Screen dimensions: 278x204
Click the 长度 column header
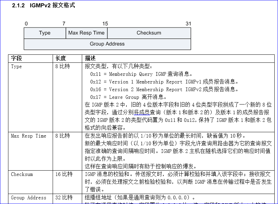(61, 58)
